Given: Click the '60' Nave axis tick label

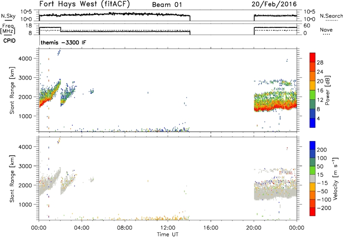Looking at the screenshot, I should (x=307, y=26).
